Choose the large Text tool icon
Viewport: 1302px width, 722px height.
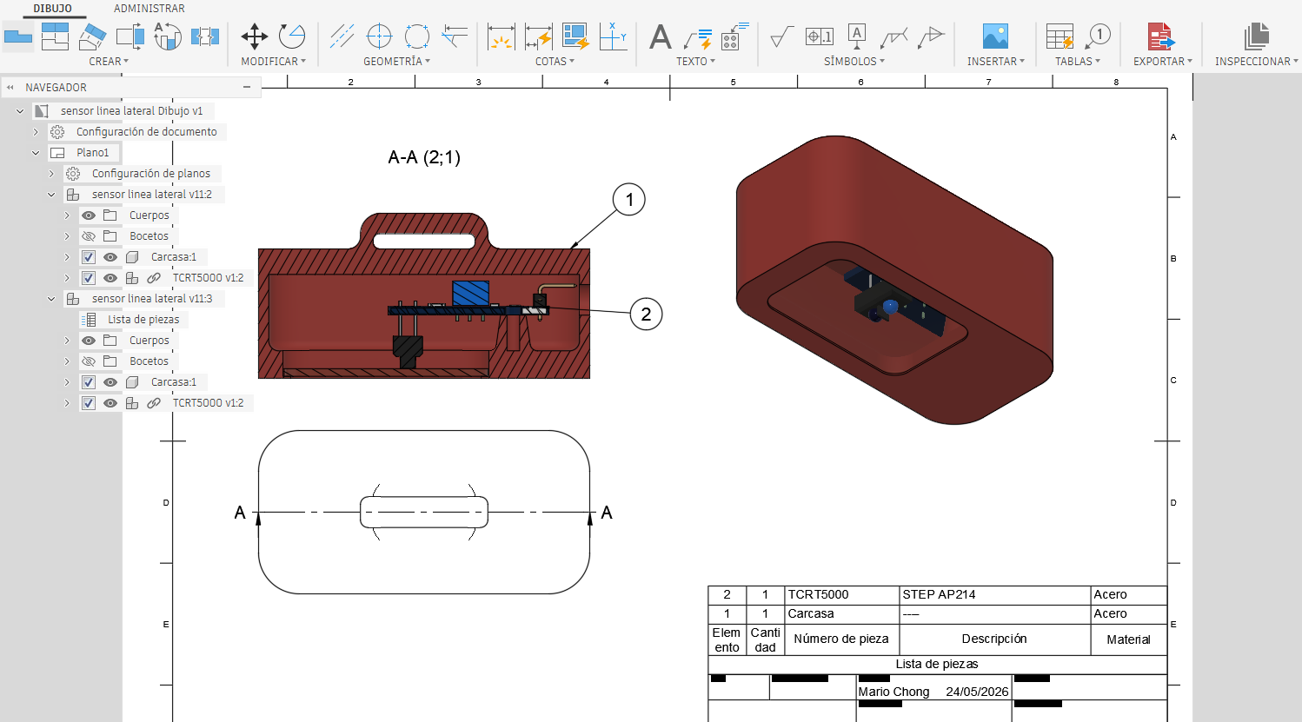point(661,36)
